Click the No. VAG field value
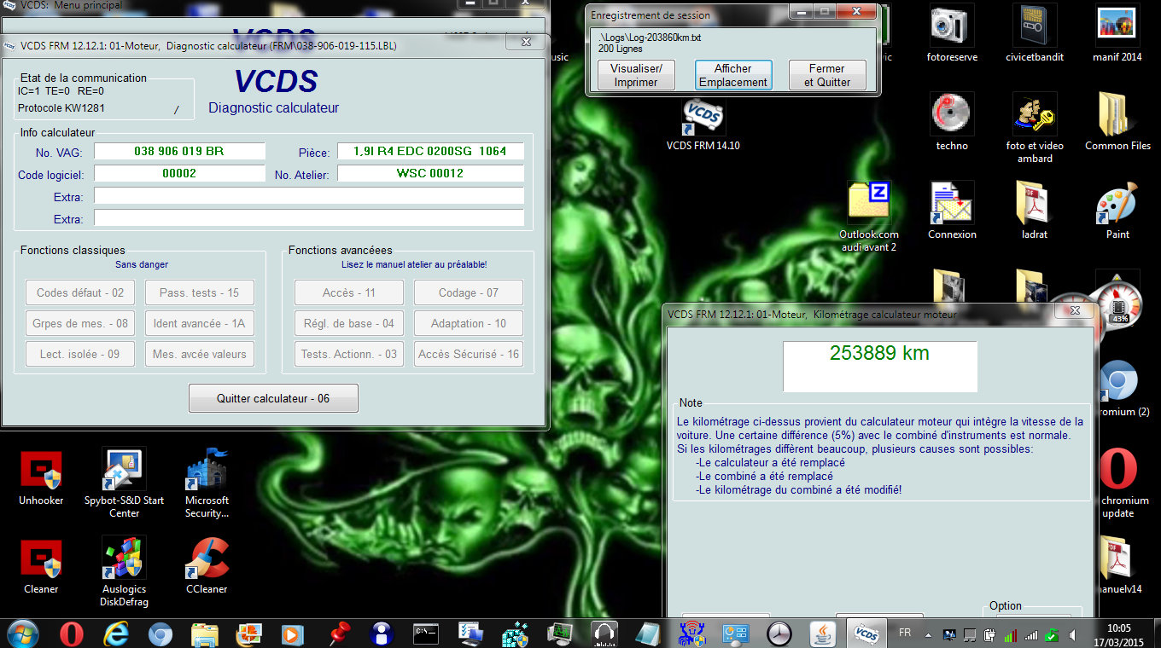Viewport: 1161px width, 648px height. [179, 151]
